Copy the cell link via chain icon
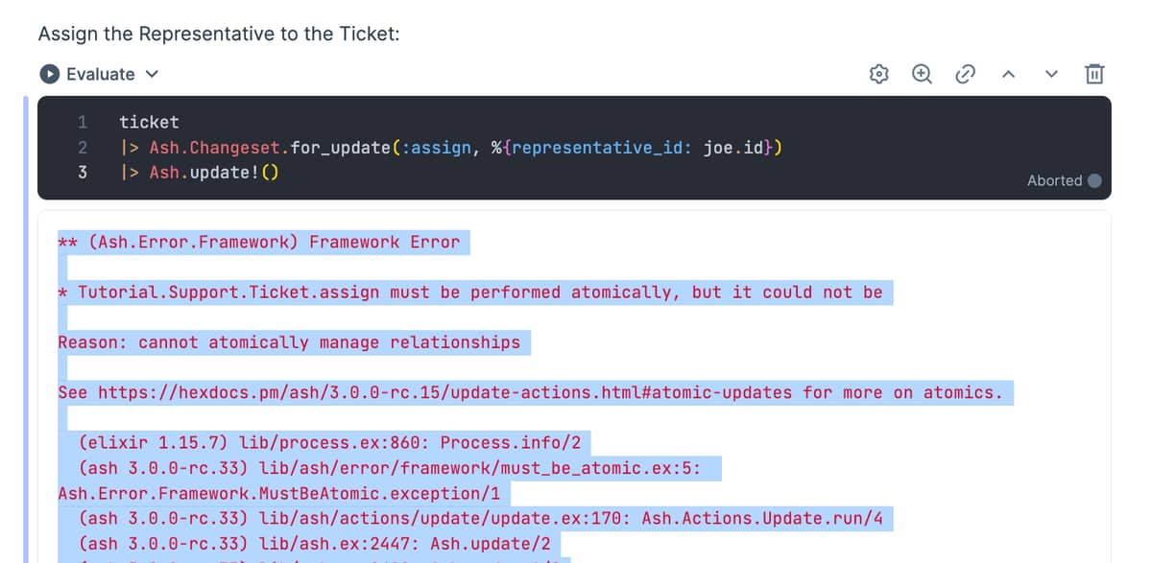The image size is (1152, 563). tap(965, 74)
